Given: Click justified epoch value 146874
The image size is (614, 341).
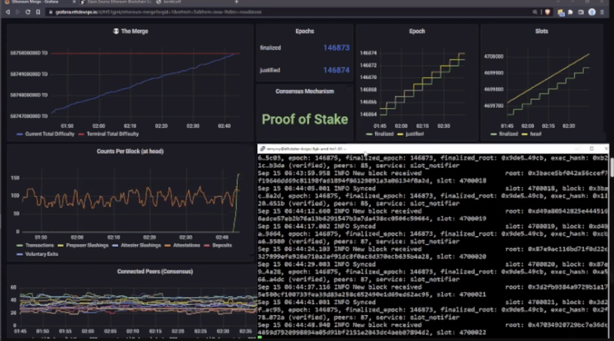Looking at the screenshot, I should [x=337, y=71].
